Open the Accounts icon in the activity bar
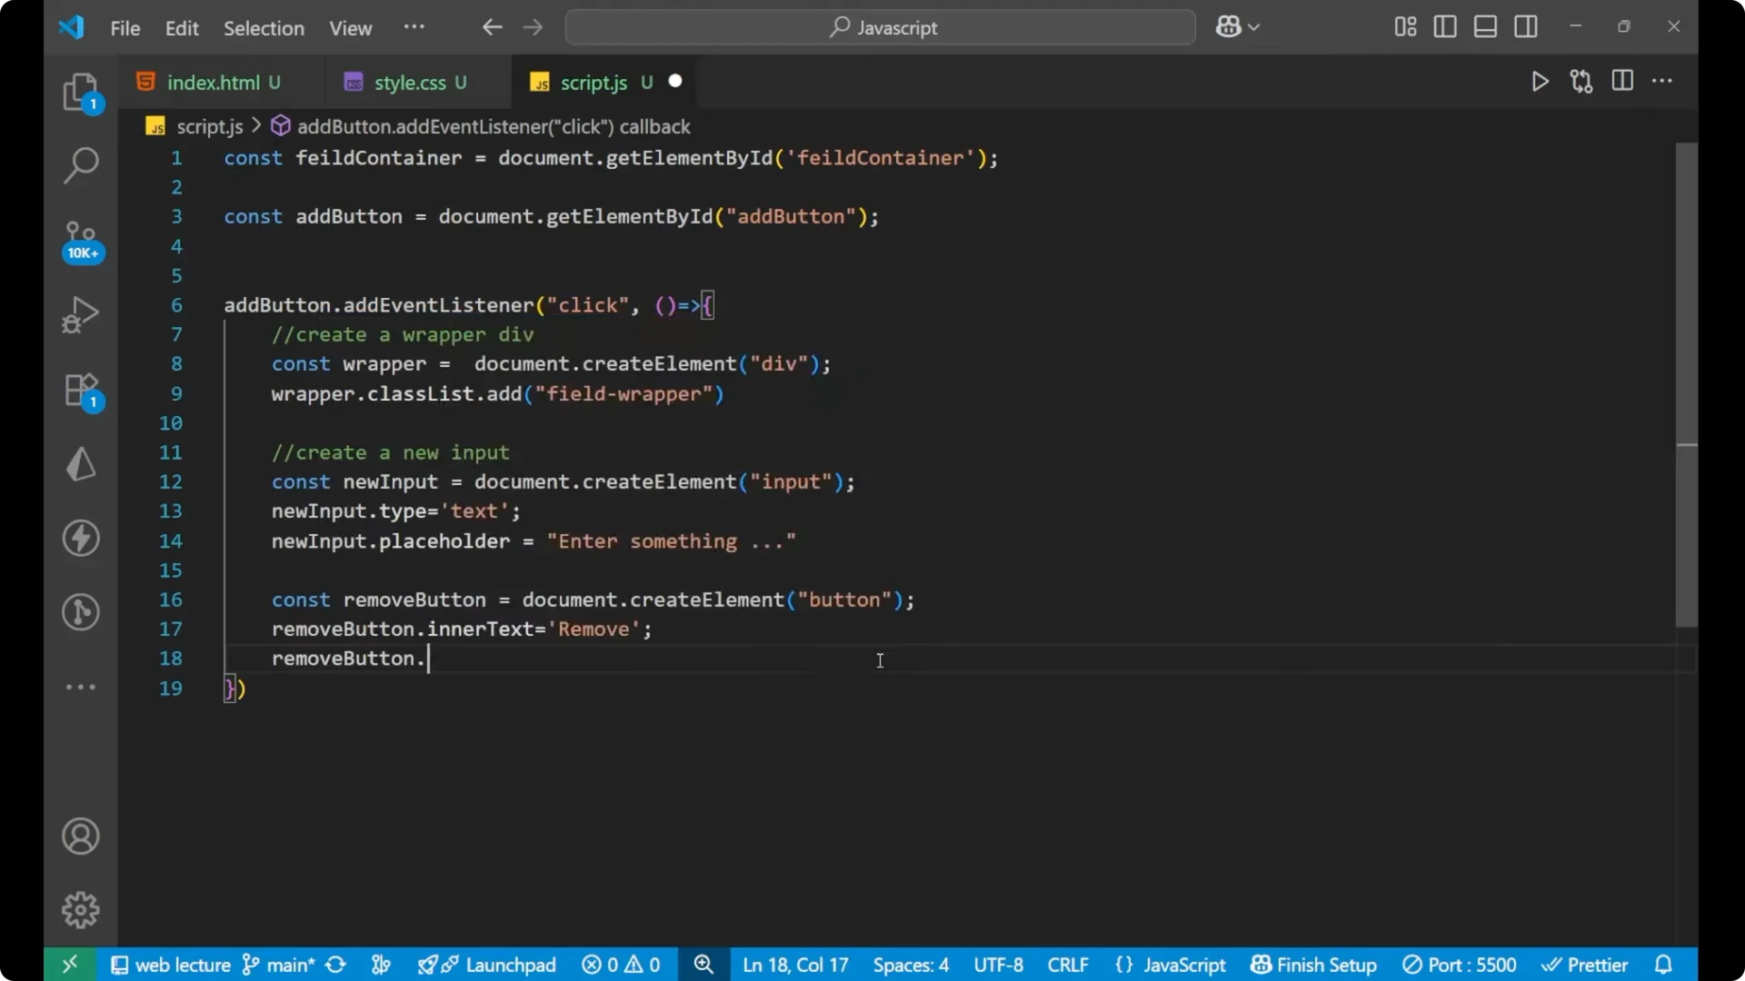 coord(81,836)
